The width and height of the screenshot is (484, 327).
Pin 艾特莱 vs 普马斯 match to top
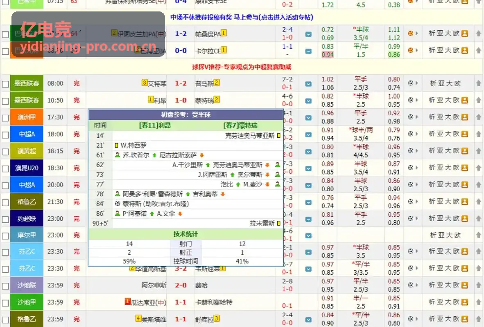tap(478, 83)
